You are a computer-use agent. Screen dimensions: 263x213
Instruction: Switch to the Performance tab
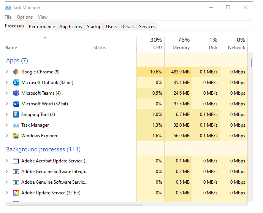click(42, 27)
